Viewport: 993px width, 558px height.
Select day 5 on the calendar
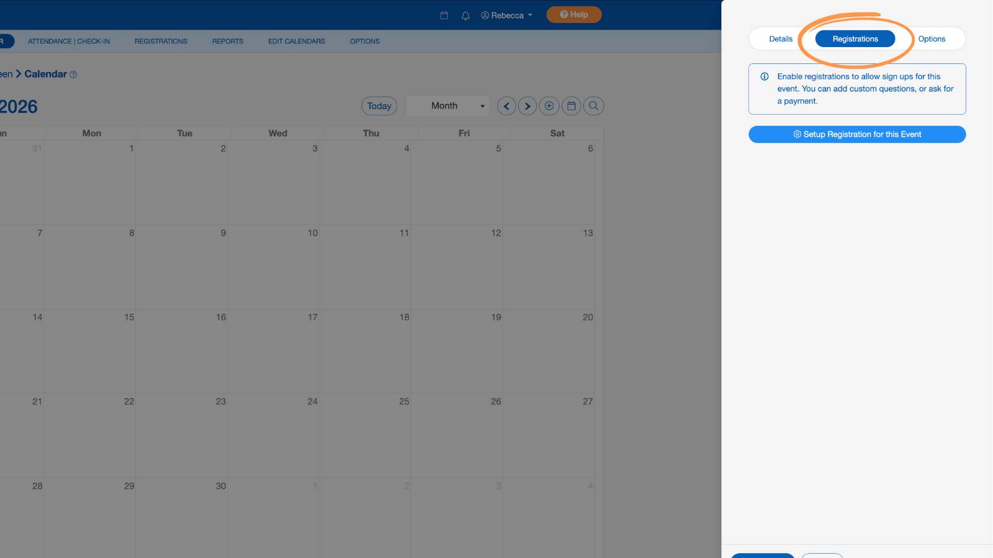click(498, 149)
